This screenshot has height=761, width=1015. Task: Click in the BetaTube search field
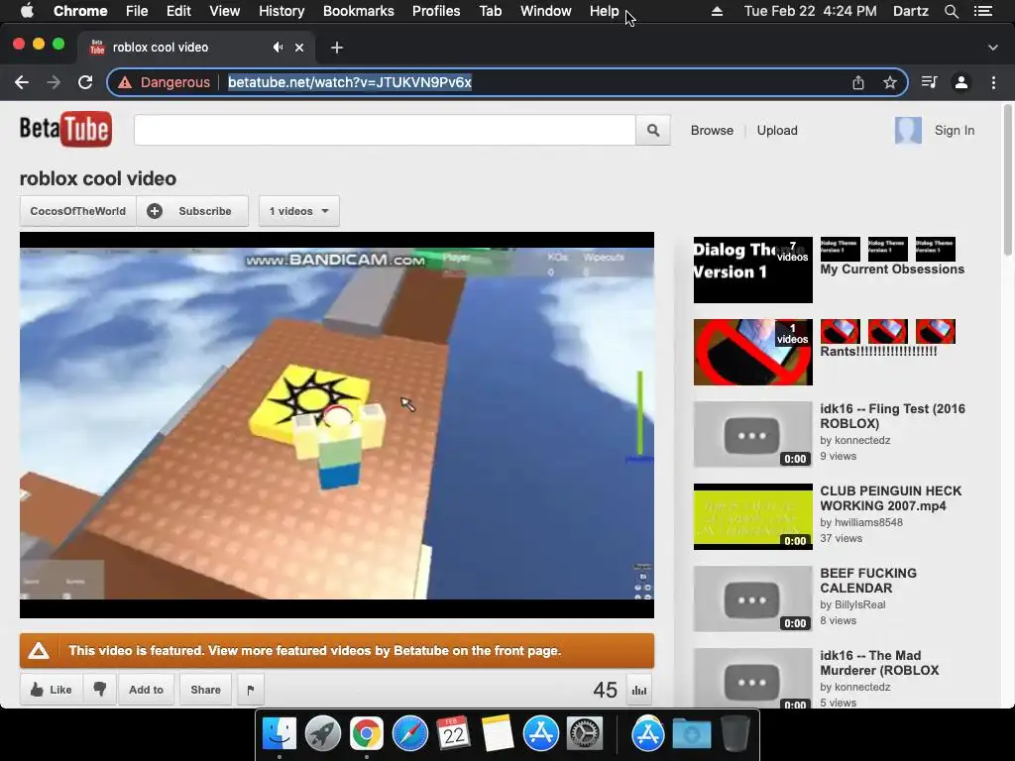point(385,130)
